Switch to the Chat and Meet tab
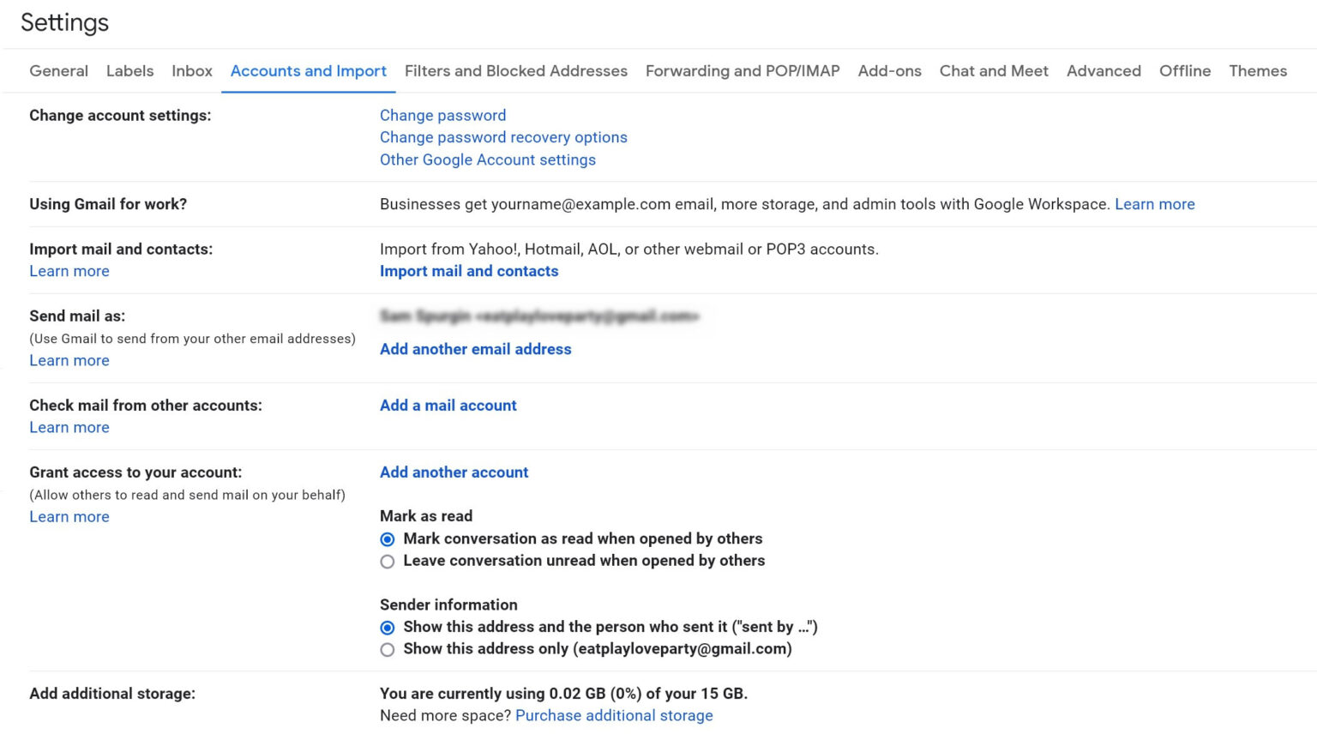The height and width of the screenshot is (752, 1317). tap(993, 71)
